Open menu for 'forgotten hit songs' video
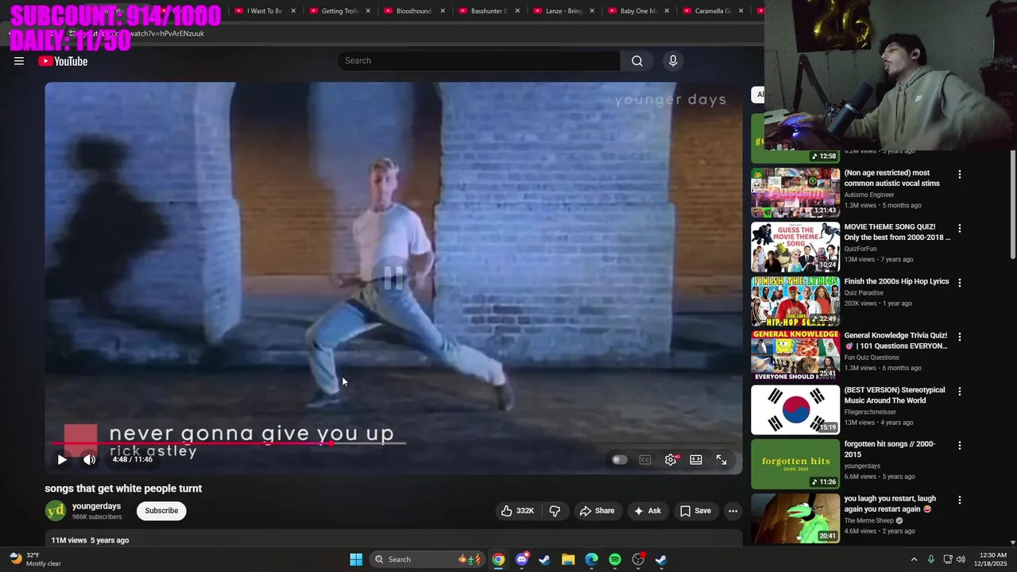 [959, 445]
